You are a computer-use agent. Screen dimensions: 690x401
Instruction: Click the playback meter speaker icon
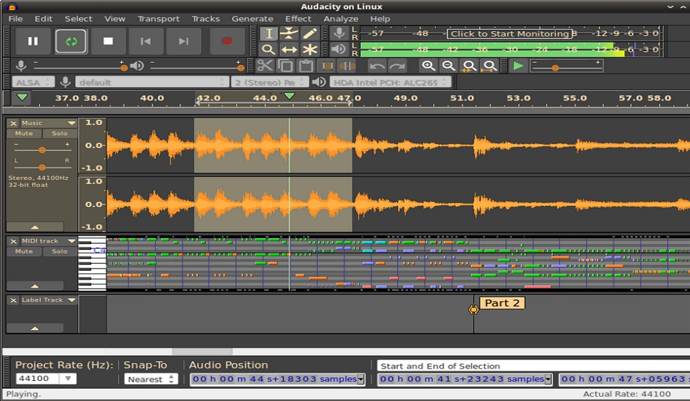339,49
